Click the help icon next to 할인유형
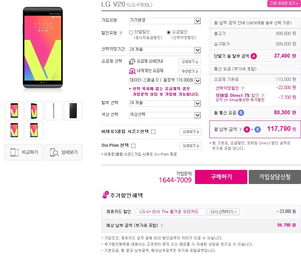The height and width of the screenshot is (258, 301). click(x=120, y=33)
